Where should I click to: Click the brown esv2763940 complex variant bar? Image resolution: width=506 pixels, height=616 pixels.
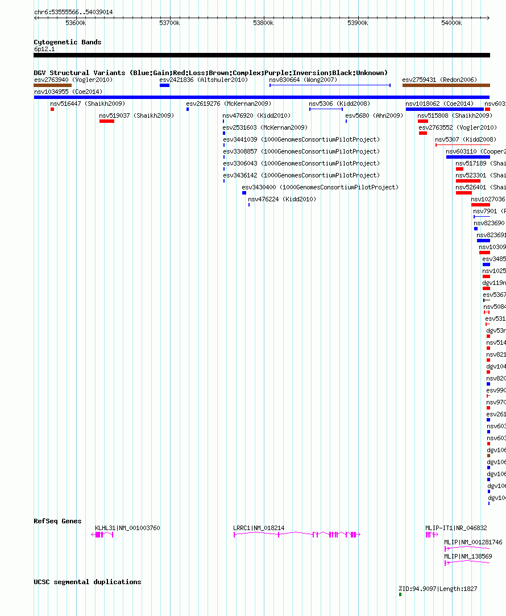pos(53,85)
